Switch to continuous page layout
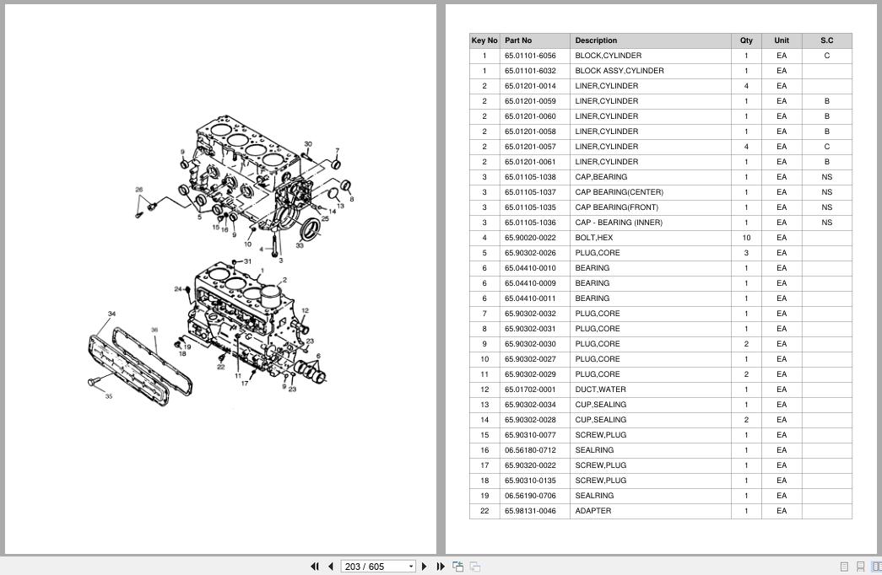Viewport: 882px width, 575px height. point(860,567)
